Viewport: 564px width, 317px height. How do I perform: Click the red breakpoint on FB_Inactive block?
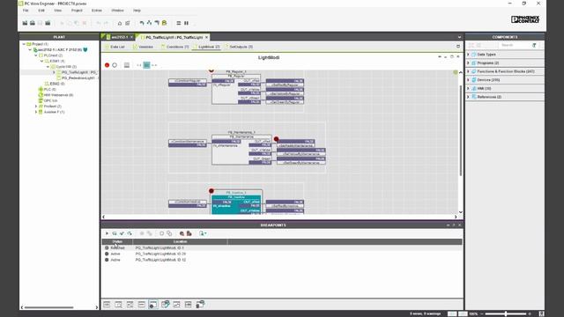point(211,191)
